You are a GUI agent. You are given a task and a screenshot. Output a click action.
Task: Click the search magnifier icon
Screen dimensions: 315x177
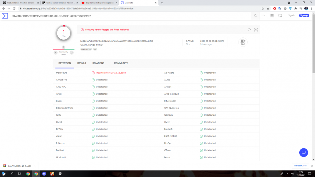pyautogui.click(x=255, y=16)
